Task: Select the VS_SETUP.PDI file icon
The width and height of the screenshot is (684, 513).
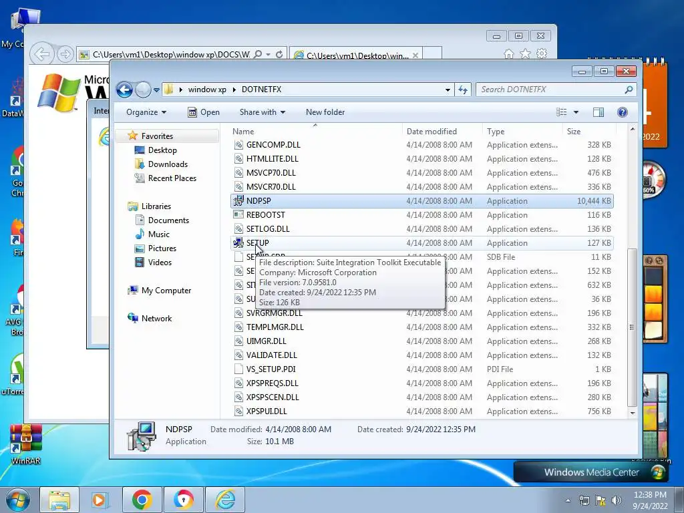Action: pyautogui.click(x=238, y=369)
